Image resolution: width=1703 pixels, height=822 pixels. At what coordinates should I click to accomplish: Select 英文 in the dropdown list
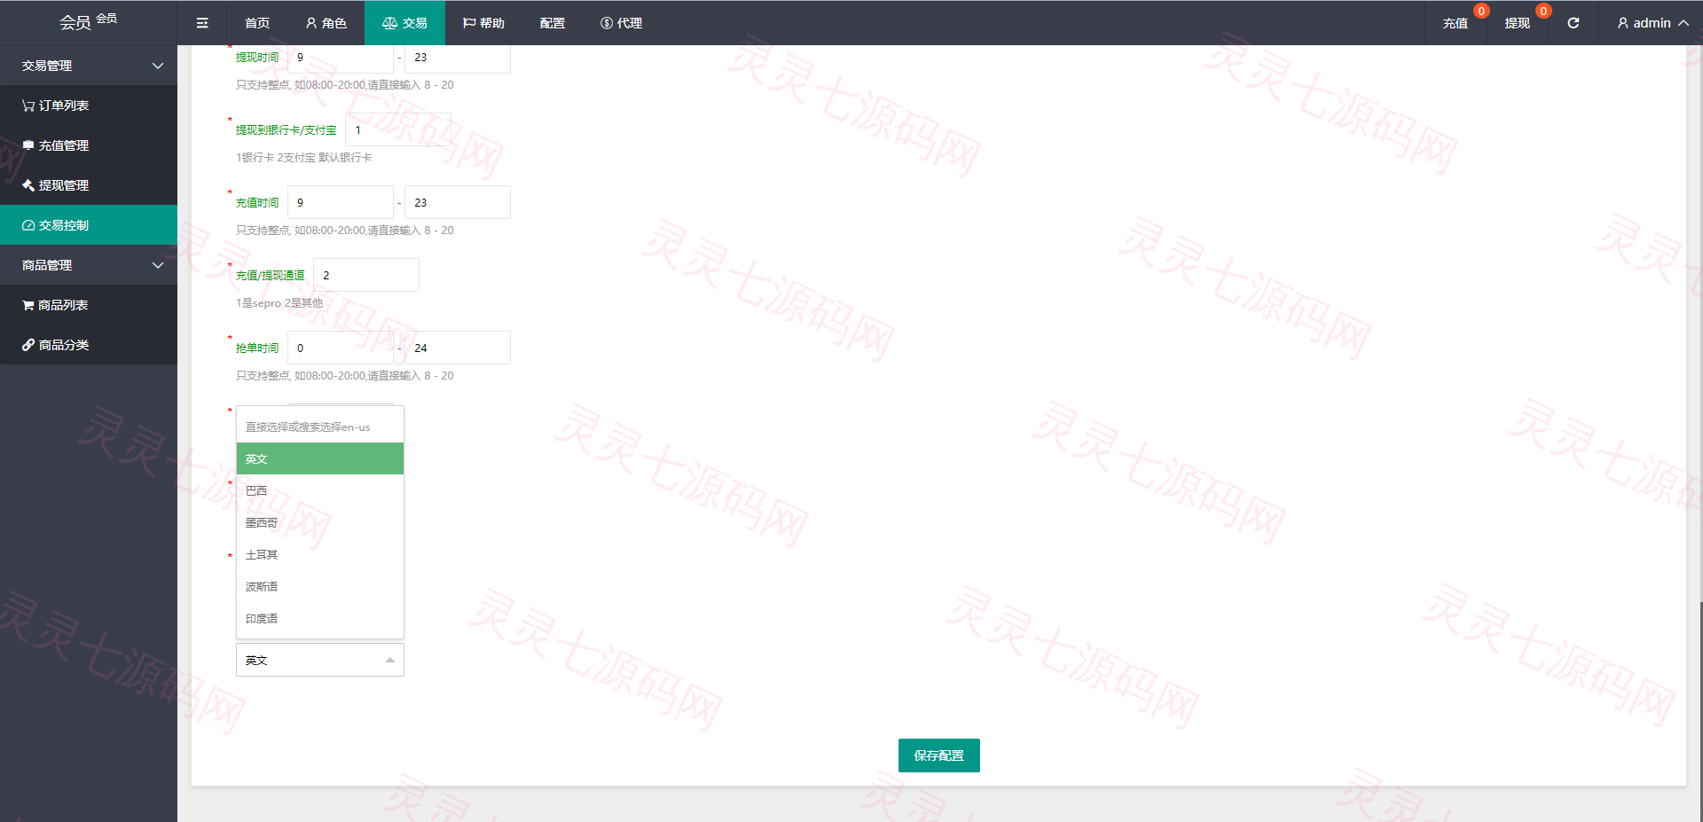(320, 458)
